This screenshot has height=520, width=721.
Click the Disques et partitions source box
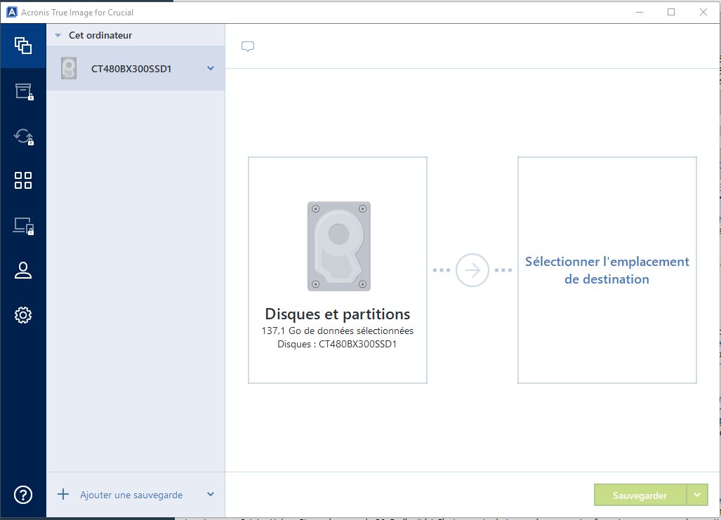point(338,270)
